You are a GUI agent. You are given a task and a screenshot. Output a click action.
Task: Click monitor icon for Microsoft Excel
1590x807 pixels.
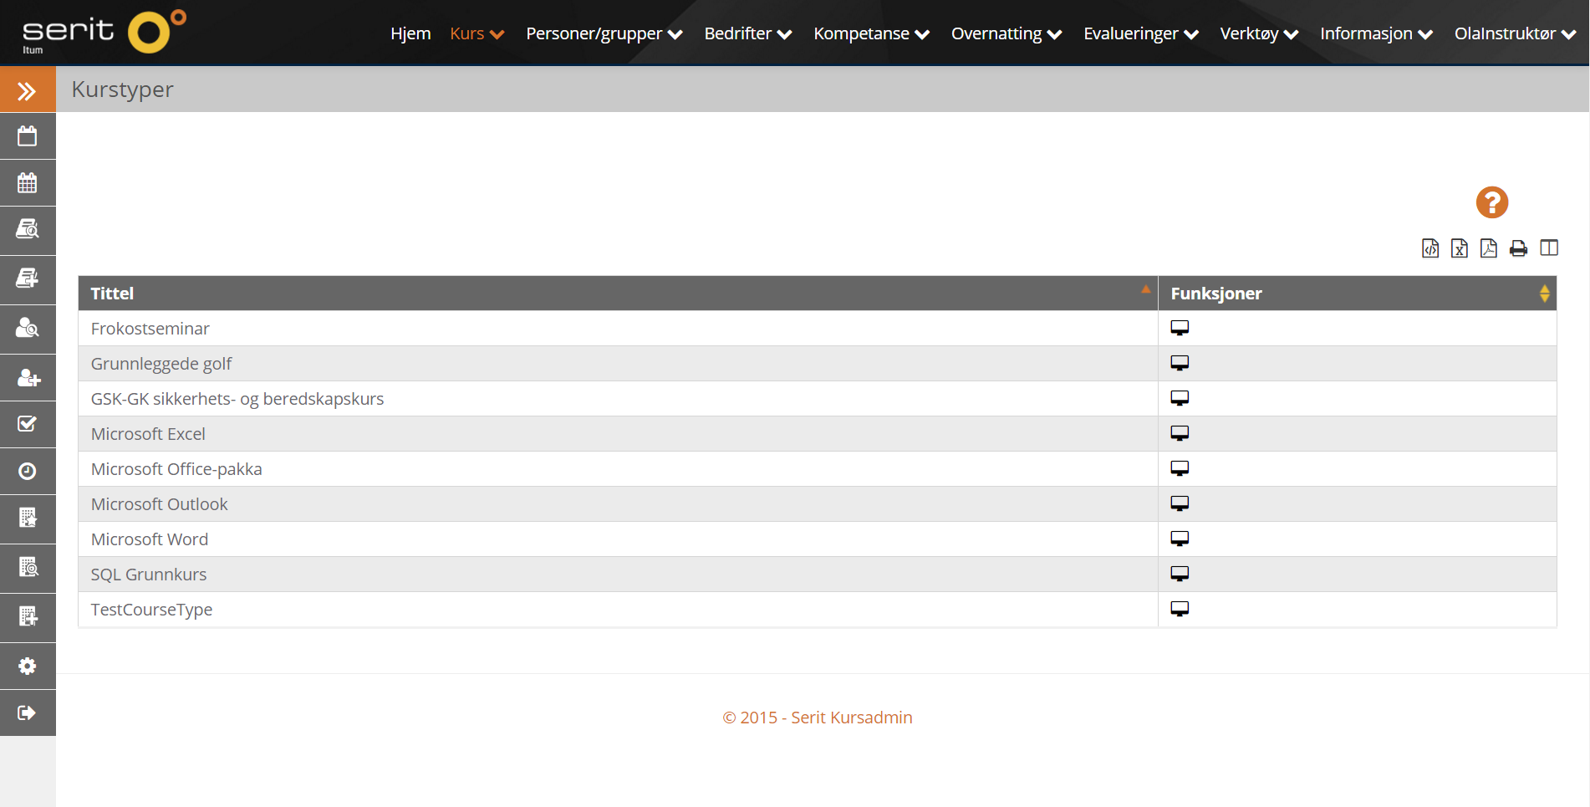[1180, 433]
